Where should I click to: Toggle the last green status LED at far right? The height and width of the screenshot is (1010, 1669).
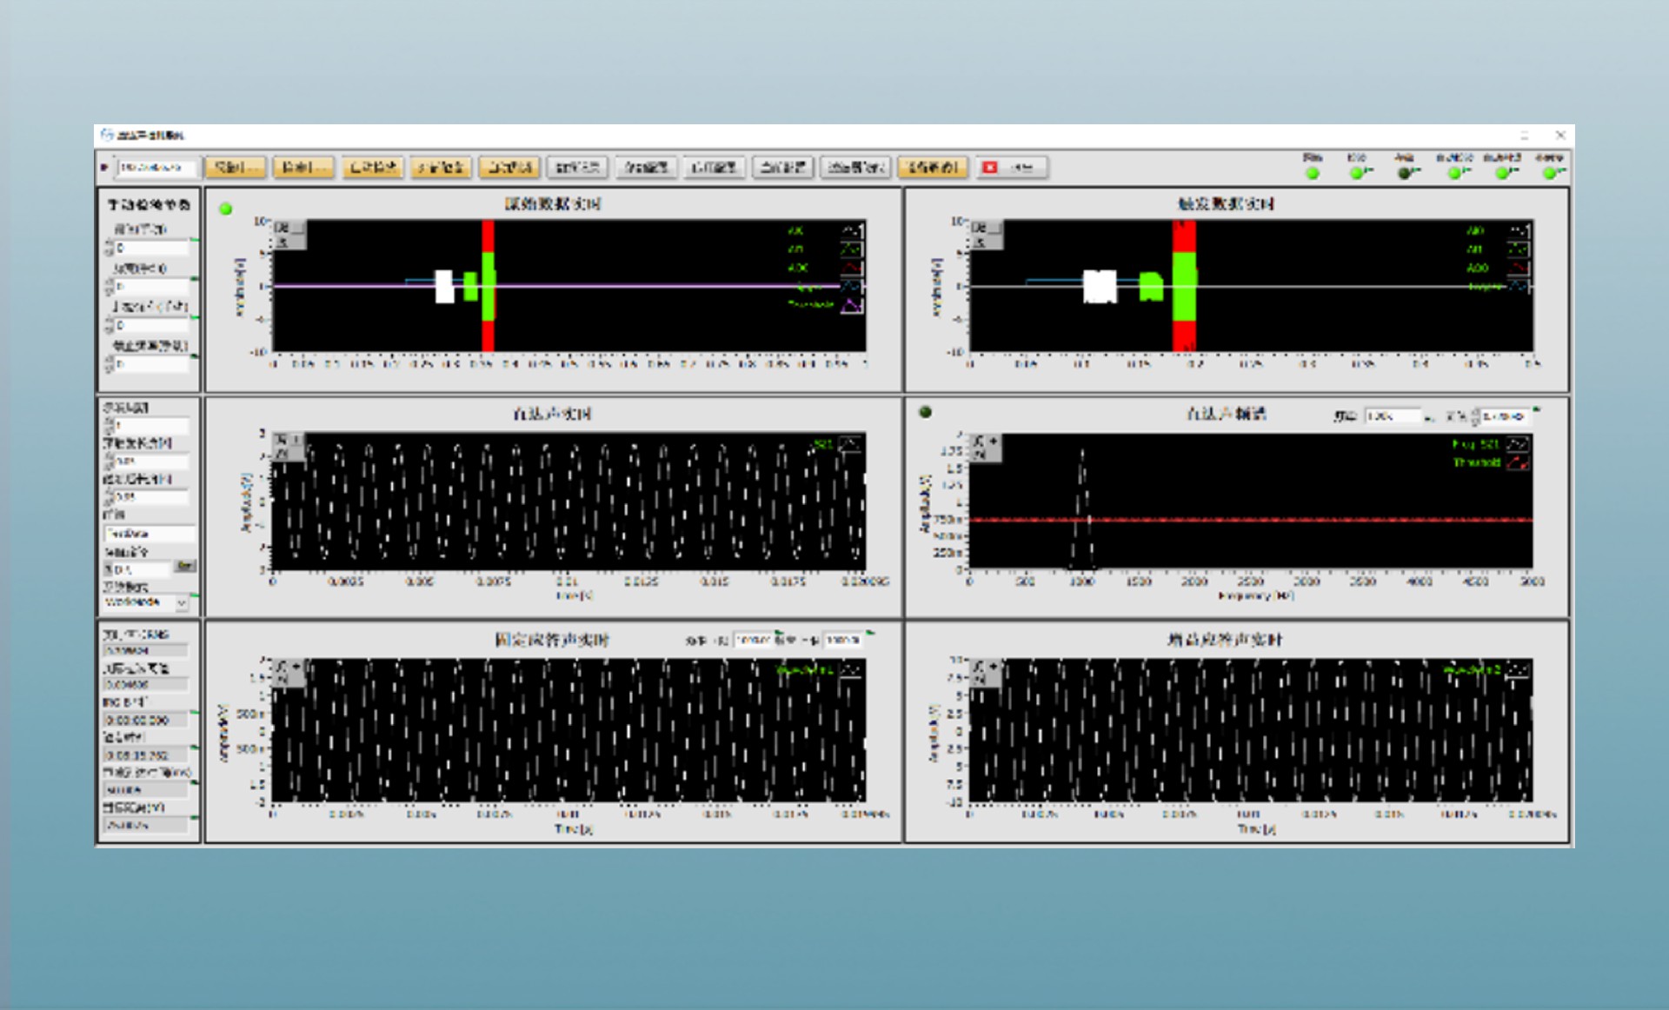coord(1549,174)
